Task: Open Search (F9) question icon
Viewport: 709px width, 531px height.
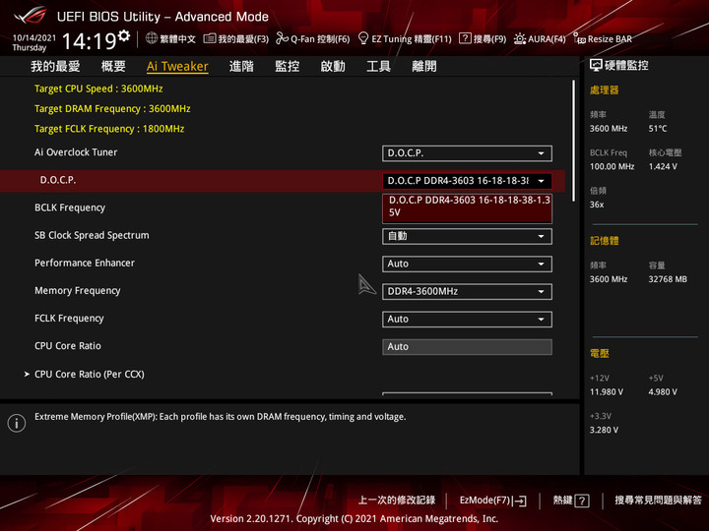Action: point(465,38)
